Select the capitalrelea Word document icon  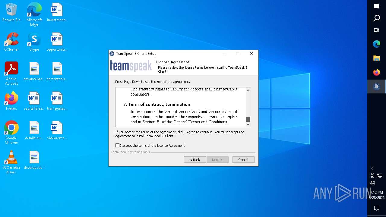pyautogui.click(x=34, y=101)
